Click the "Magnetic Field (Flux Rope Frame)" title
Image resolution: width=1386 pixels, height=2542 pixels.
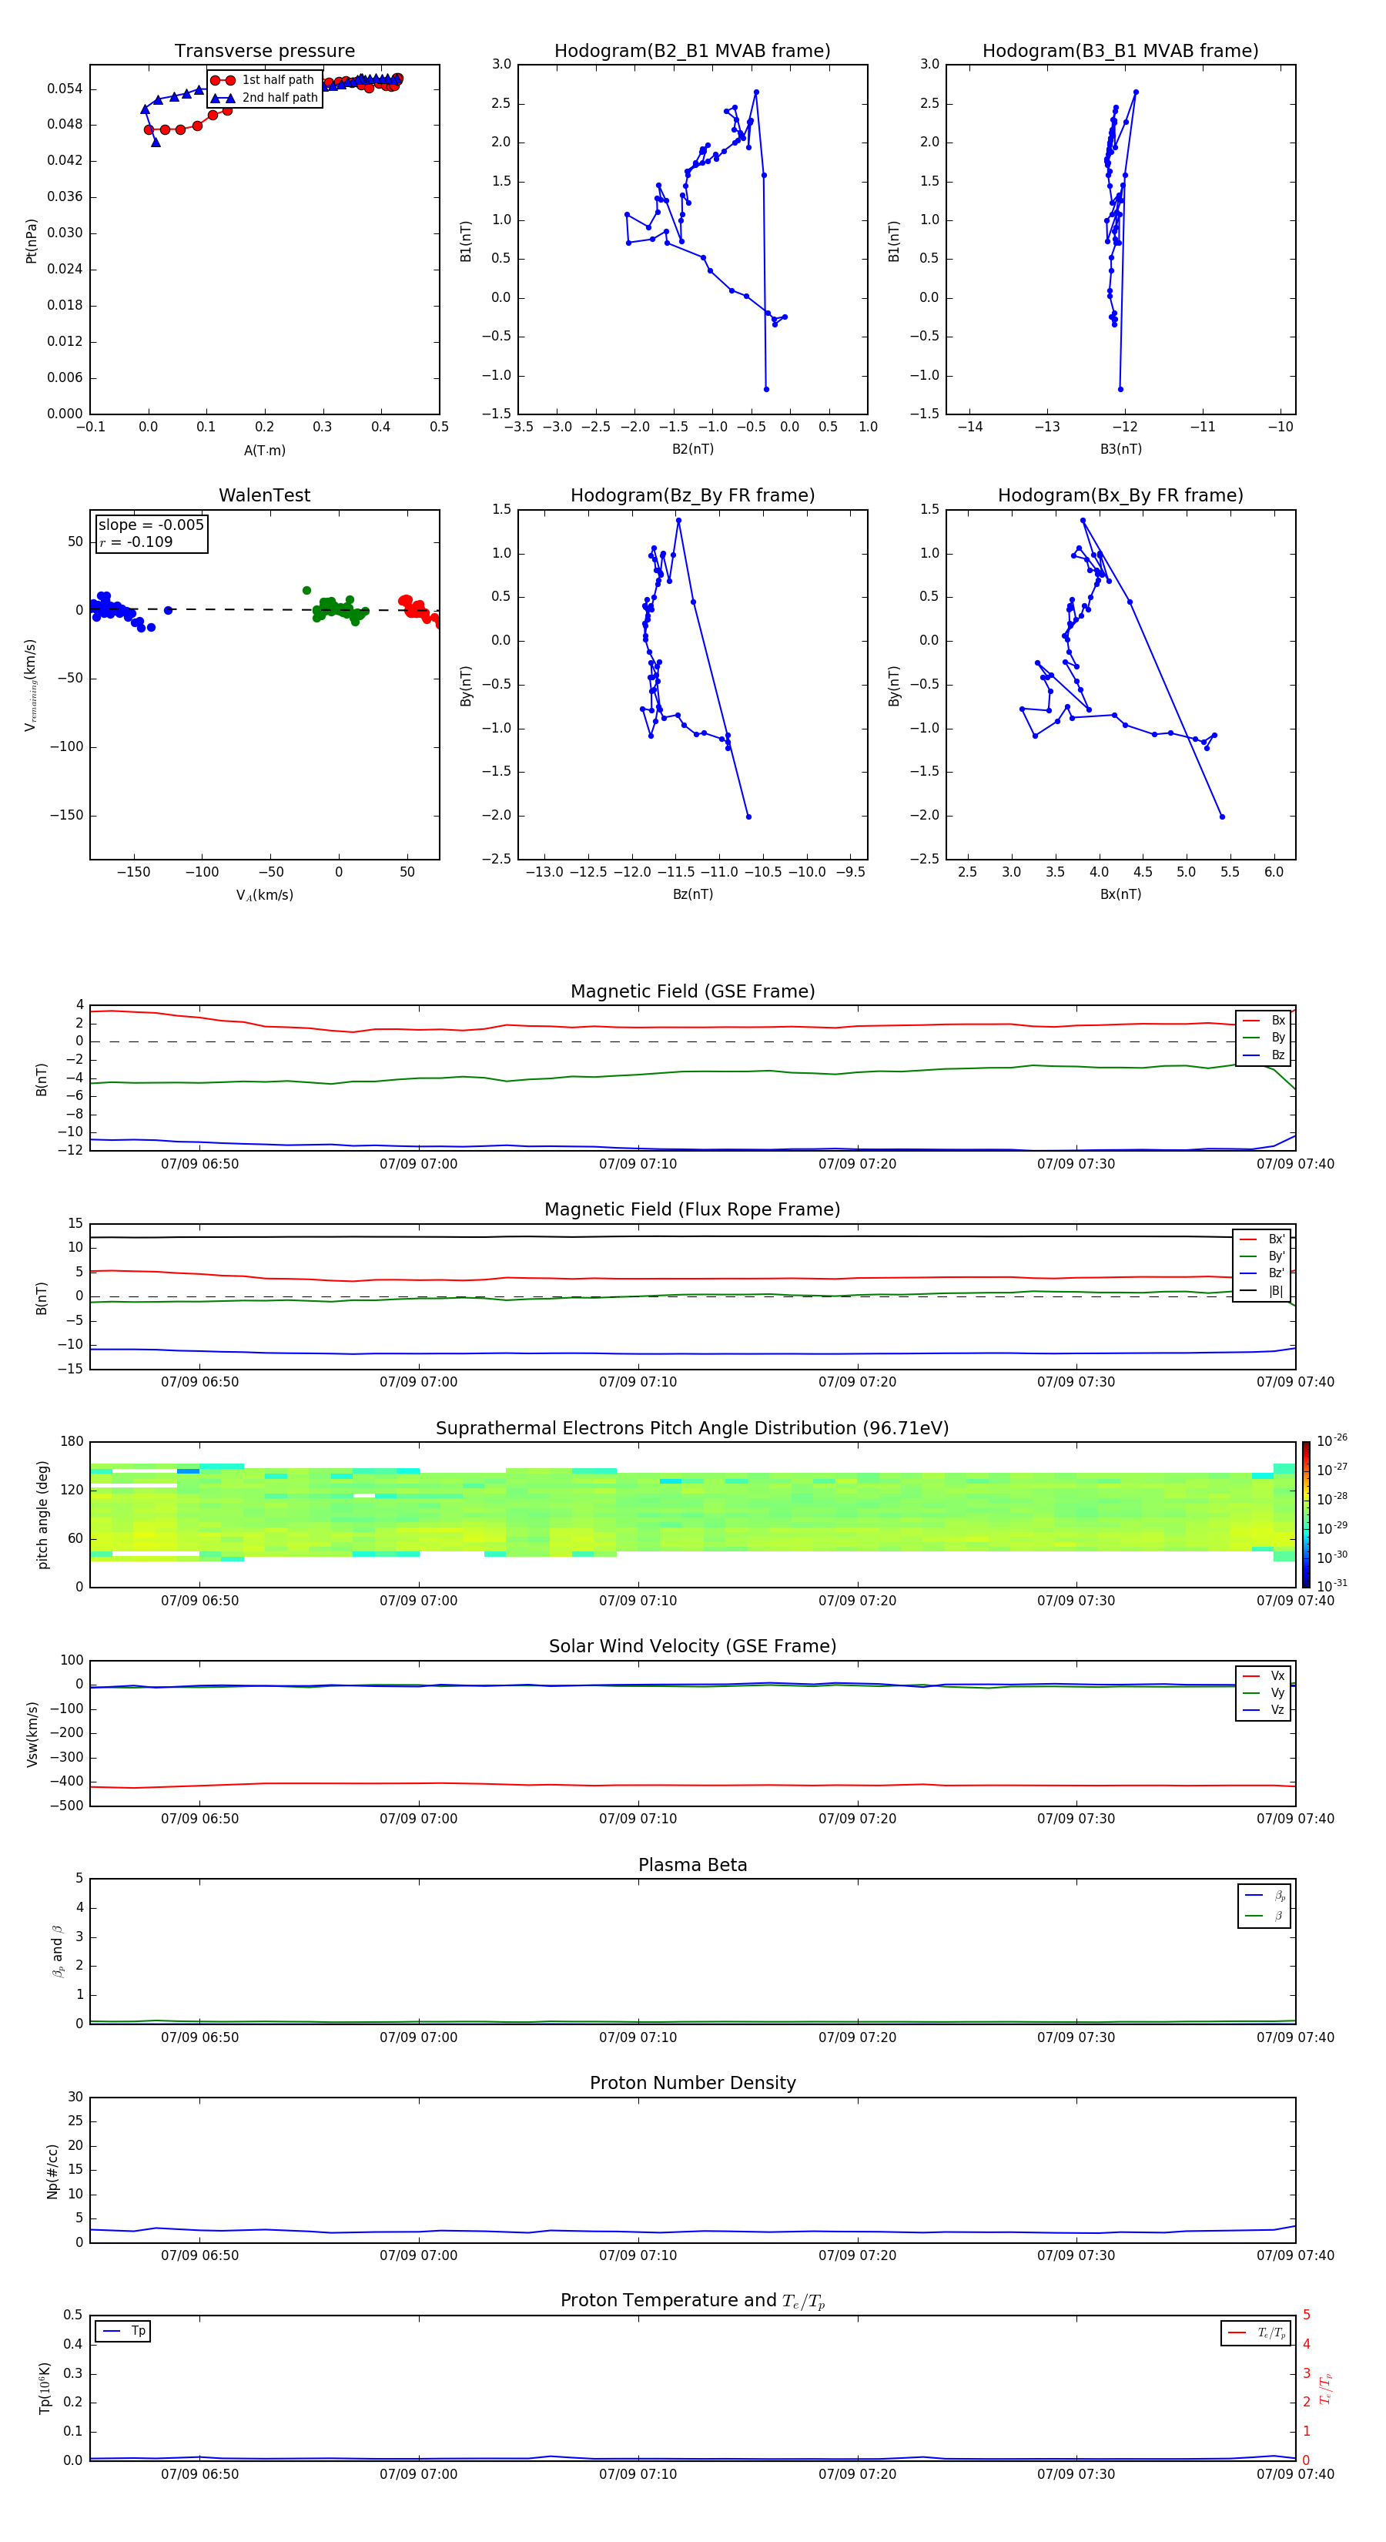[692, 1210]
